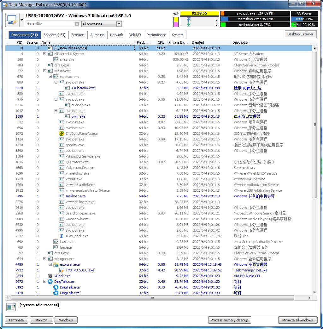Collapse the NT Kernel & System tree node
The width and height of the screenshot is (323, 329).
coord(45,54)
